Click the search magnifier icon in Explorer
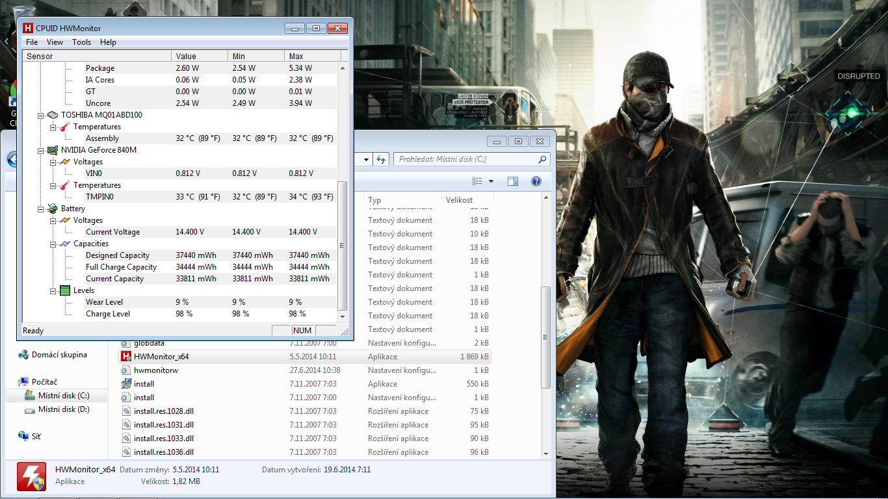 542,159
